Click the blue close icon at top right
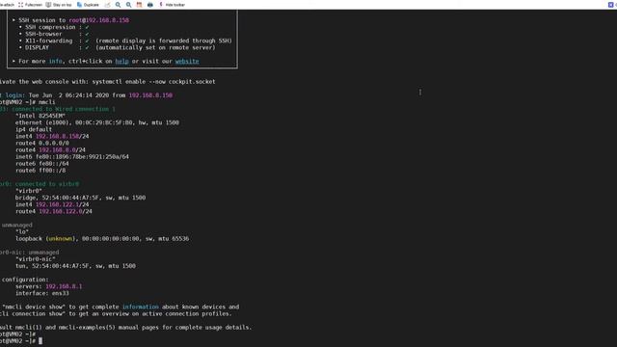This screenshot has height=347, width=617. coord(610,5)
